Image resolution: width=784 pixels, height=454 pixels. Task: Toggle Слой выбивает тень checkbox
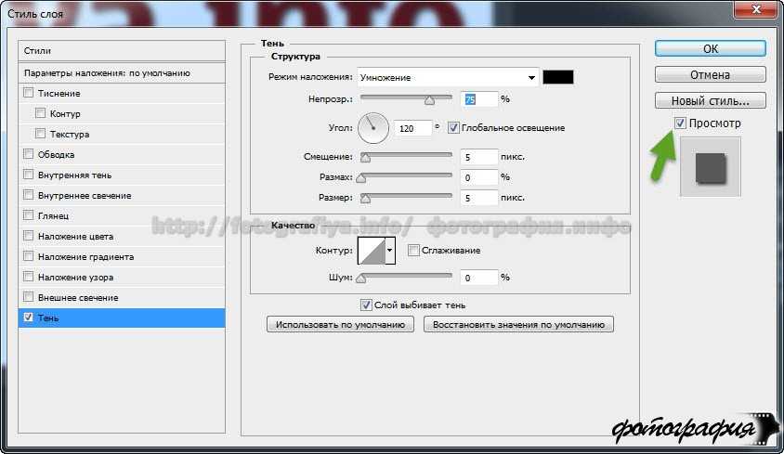pos(365,305)
